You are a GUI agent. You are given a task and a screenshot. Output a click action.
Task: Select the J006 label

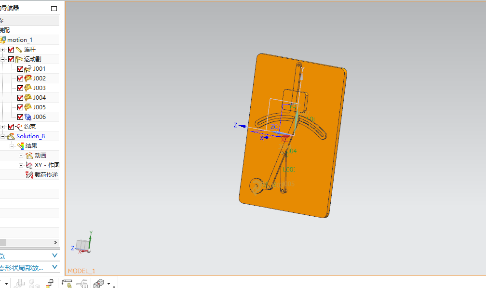coord(40,117)
